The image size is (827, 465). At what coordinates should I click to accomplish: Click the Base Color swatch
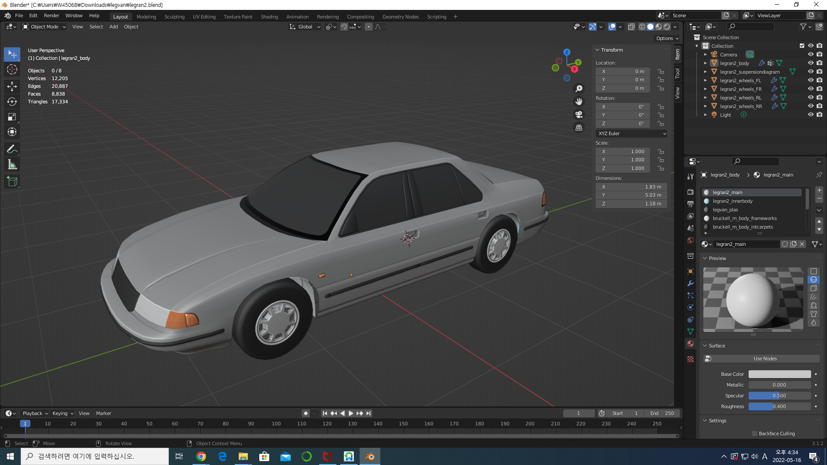(x=780, y=374)
